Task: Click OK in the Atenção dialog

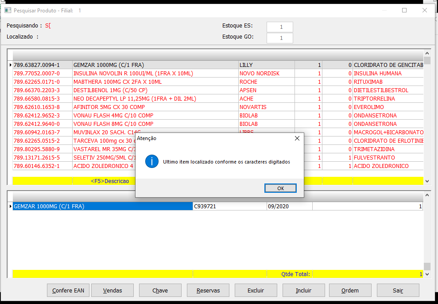Action: click(280, 188)
